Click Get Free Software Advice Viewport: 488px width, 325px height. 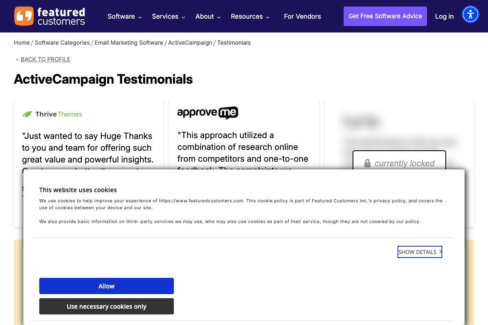click(x=385, y=16)
